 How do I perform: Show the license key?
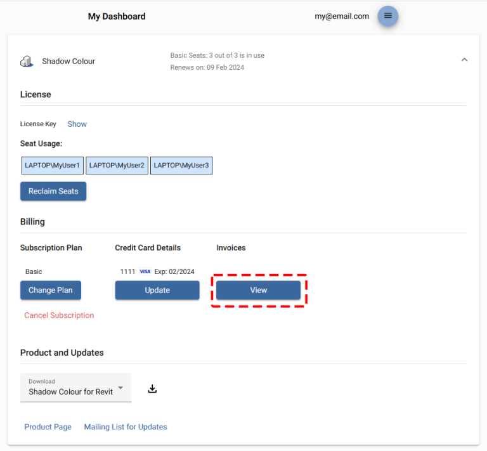coord(77,124)
